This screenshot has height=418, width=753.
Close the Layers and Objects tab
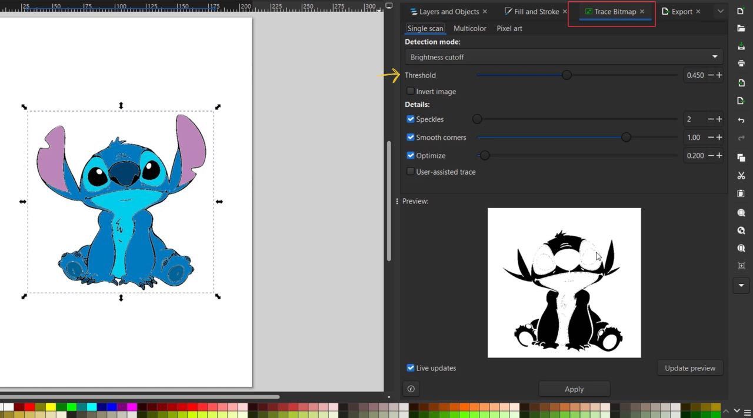(x=485, y=11)
